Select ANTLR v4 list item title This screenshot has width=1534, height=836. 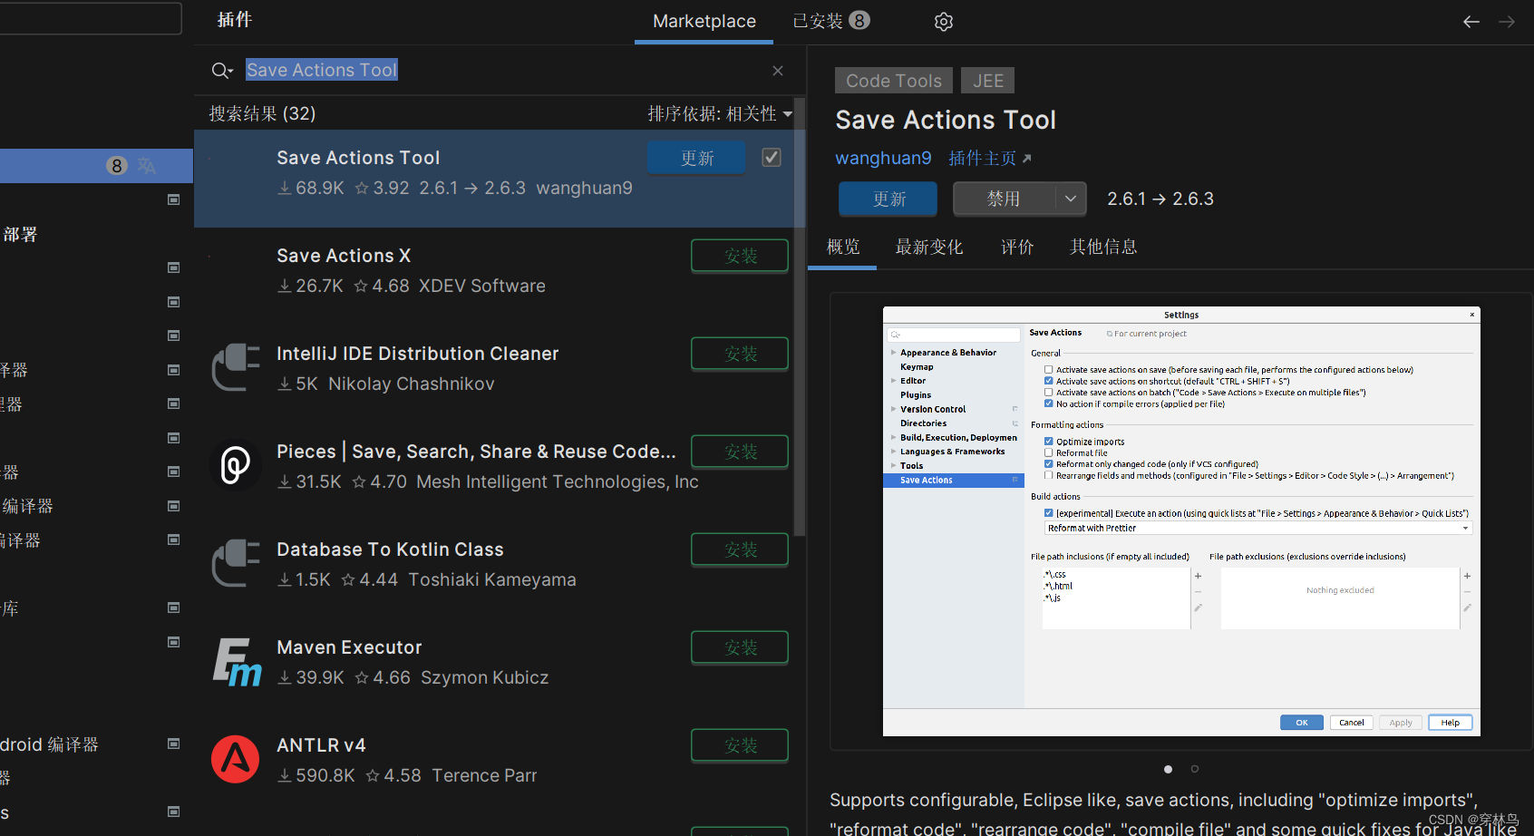(x=321, y=745)
